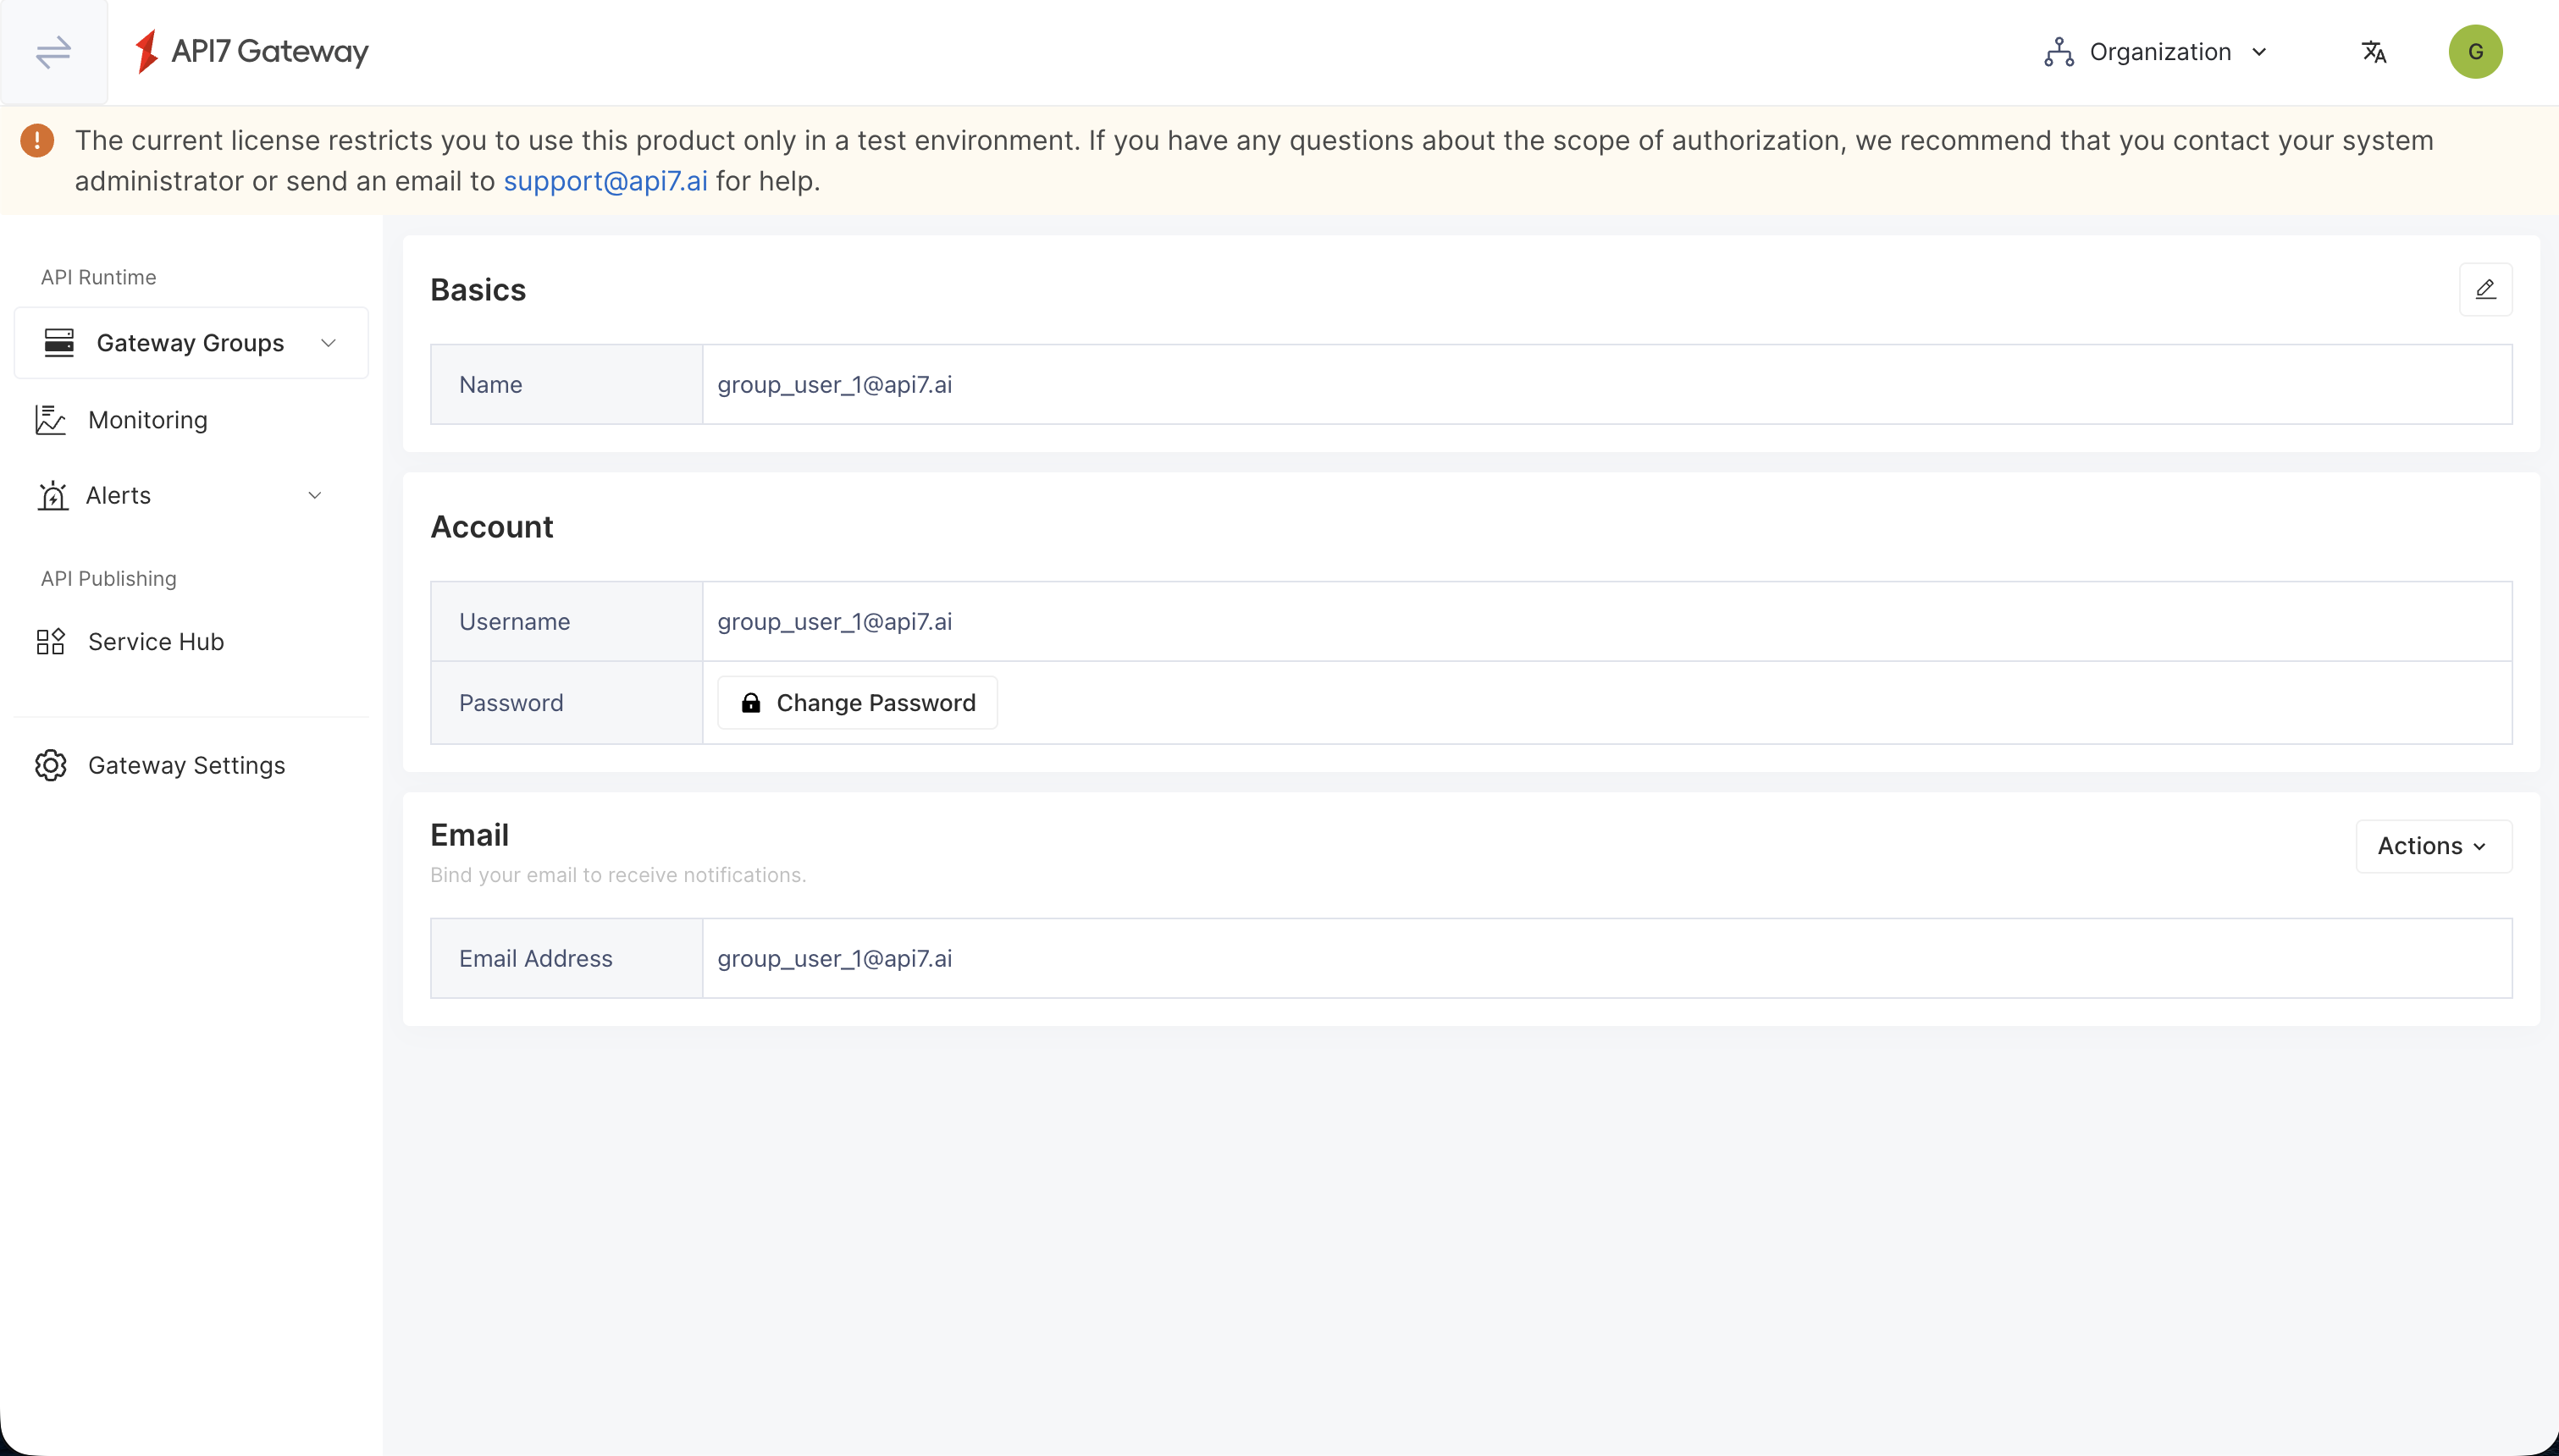Select Monitoring in the sidebar

pyautogui.click(x=146, y=419)
